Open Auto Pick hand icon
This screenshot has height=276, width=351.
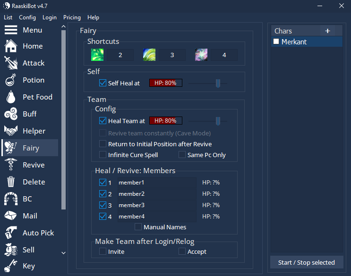coord(11,233)
